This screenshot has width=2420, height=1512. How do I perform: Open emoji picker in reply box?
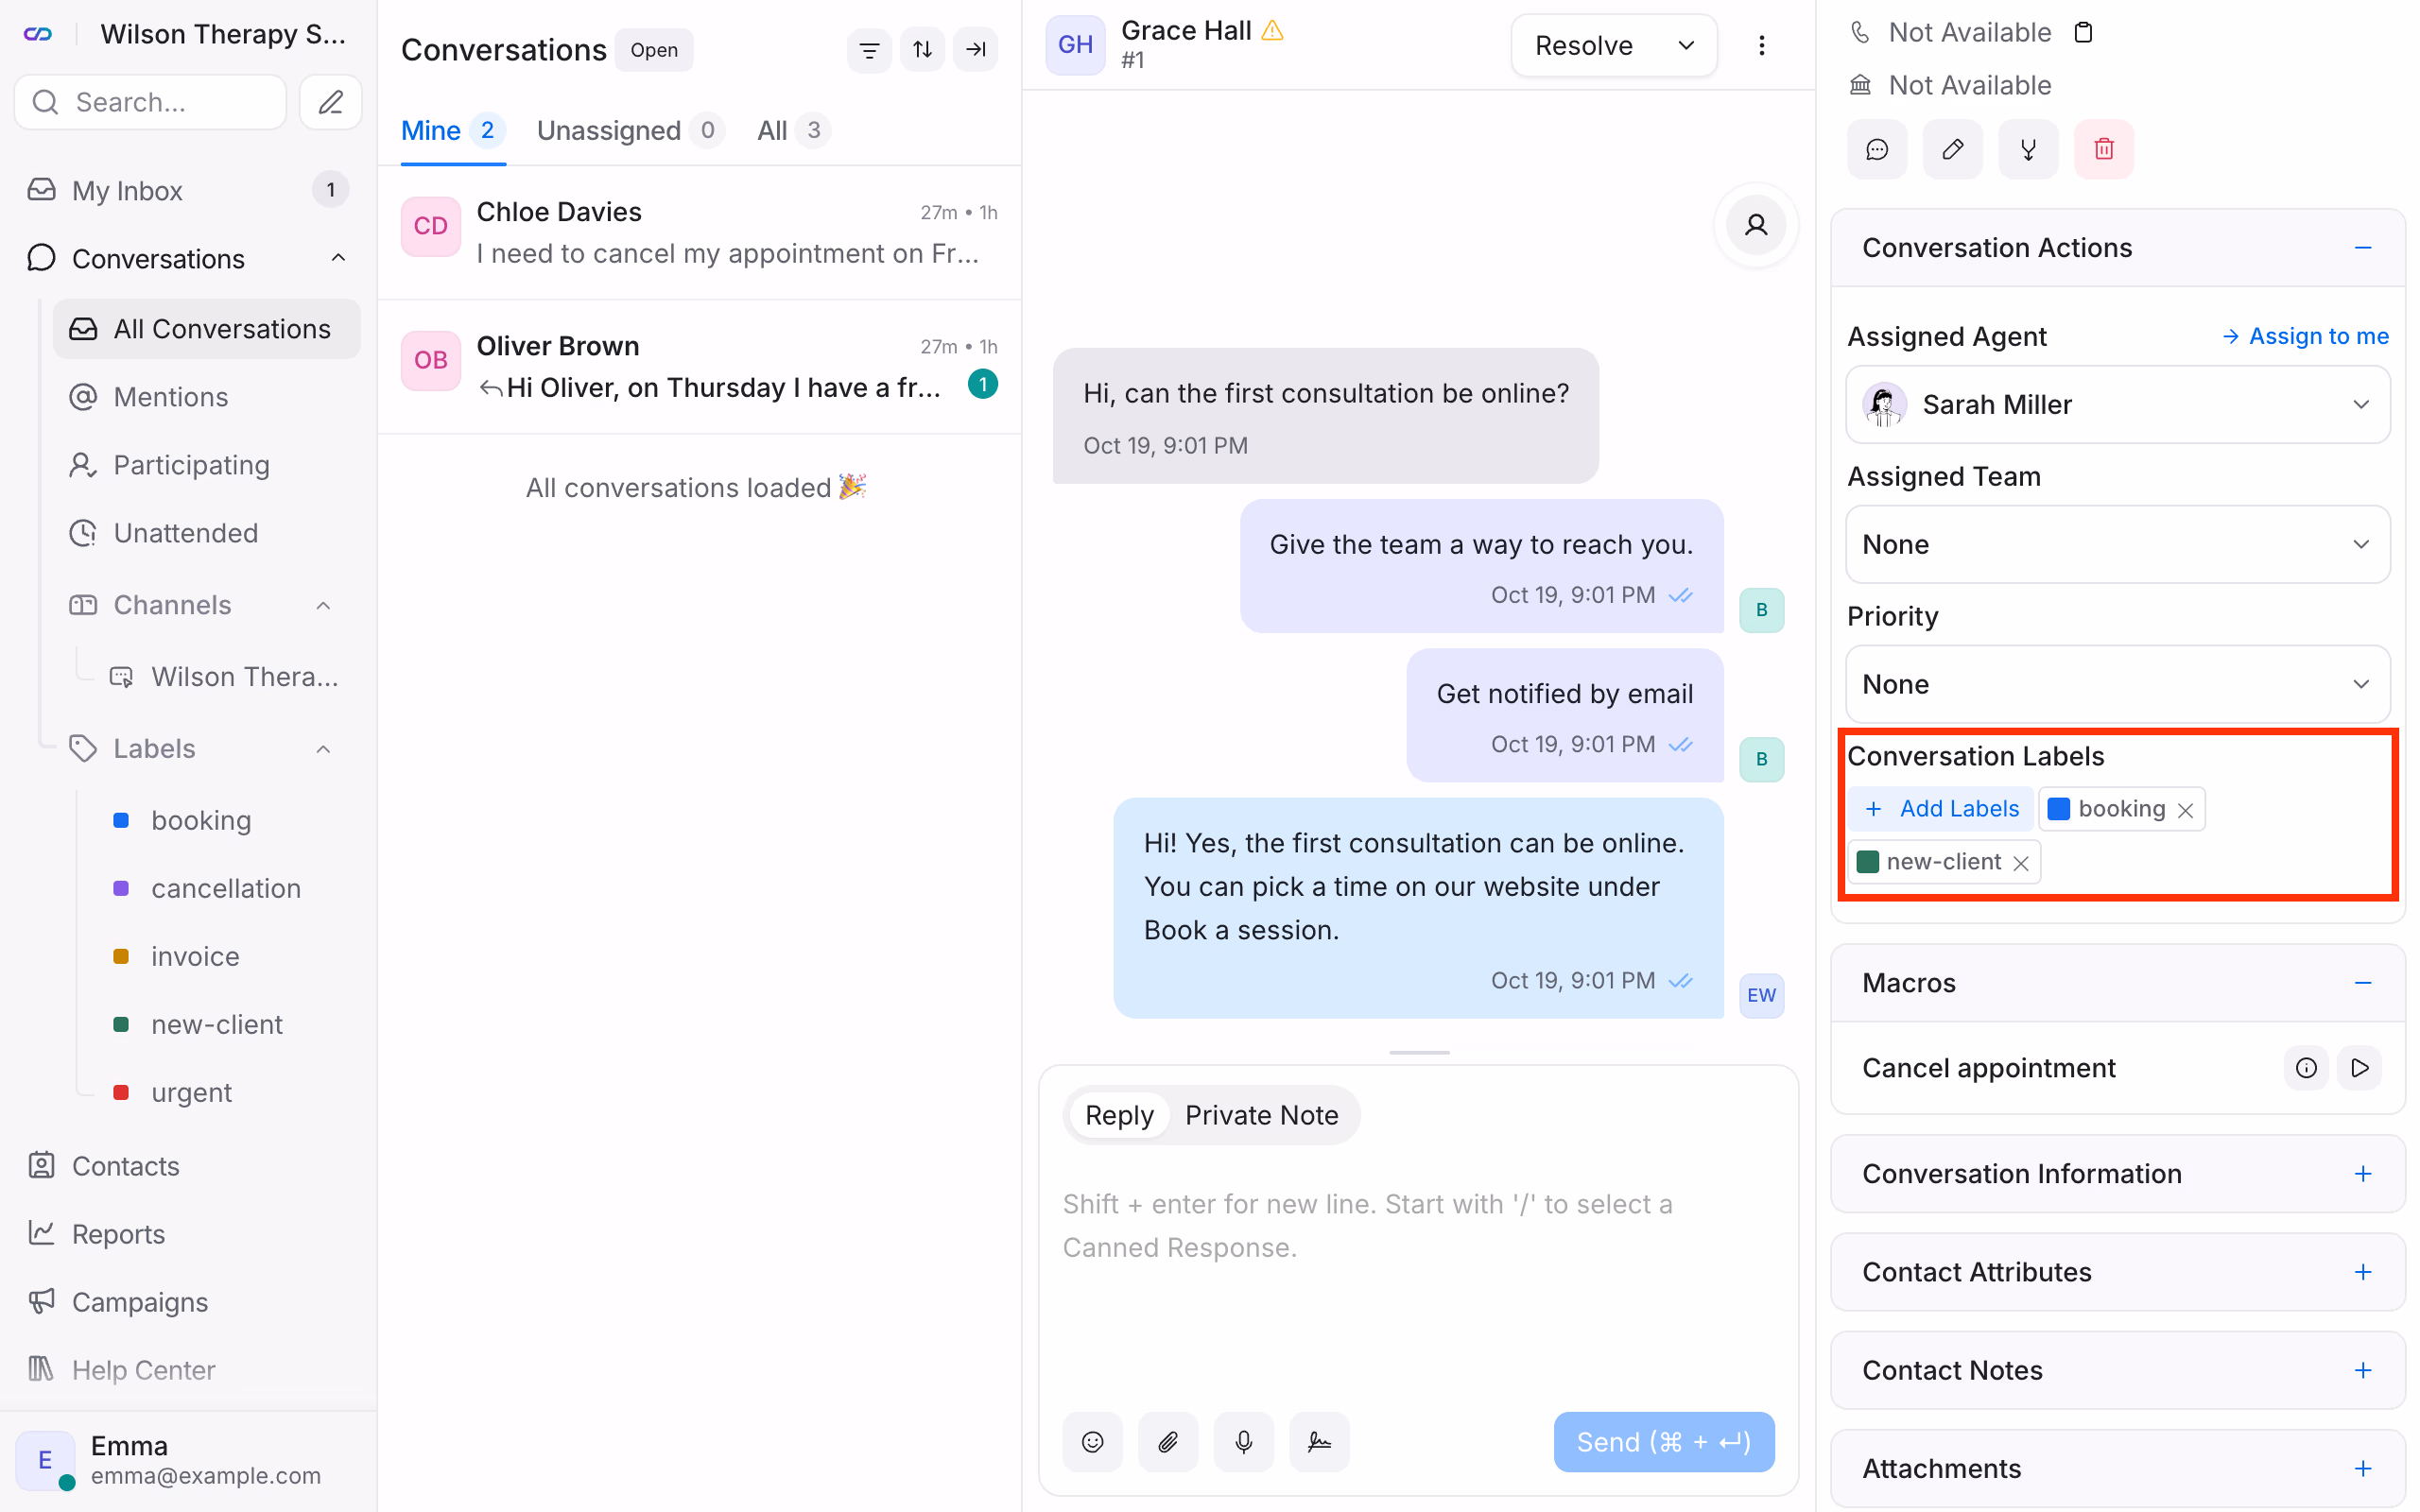[x=1093, y=1441]
